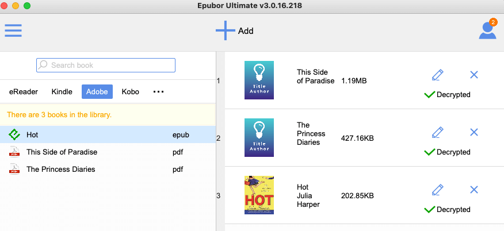Click the 1.19MB file size
The height and width of the screenshot is (231, 504).
[354, 81]
